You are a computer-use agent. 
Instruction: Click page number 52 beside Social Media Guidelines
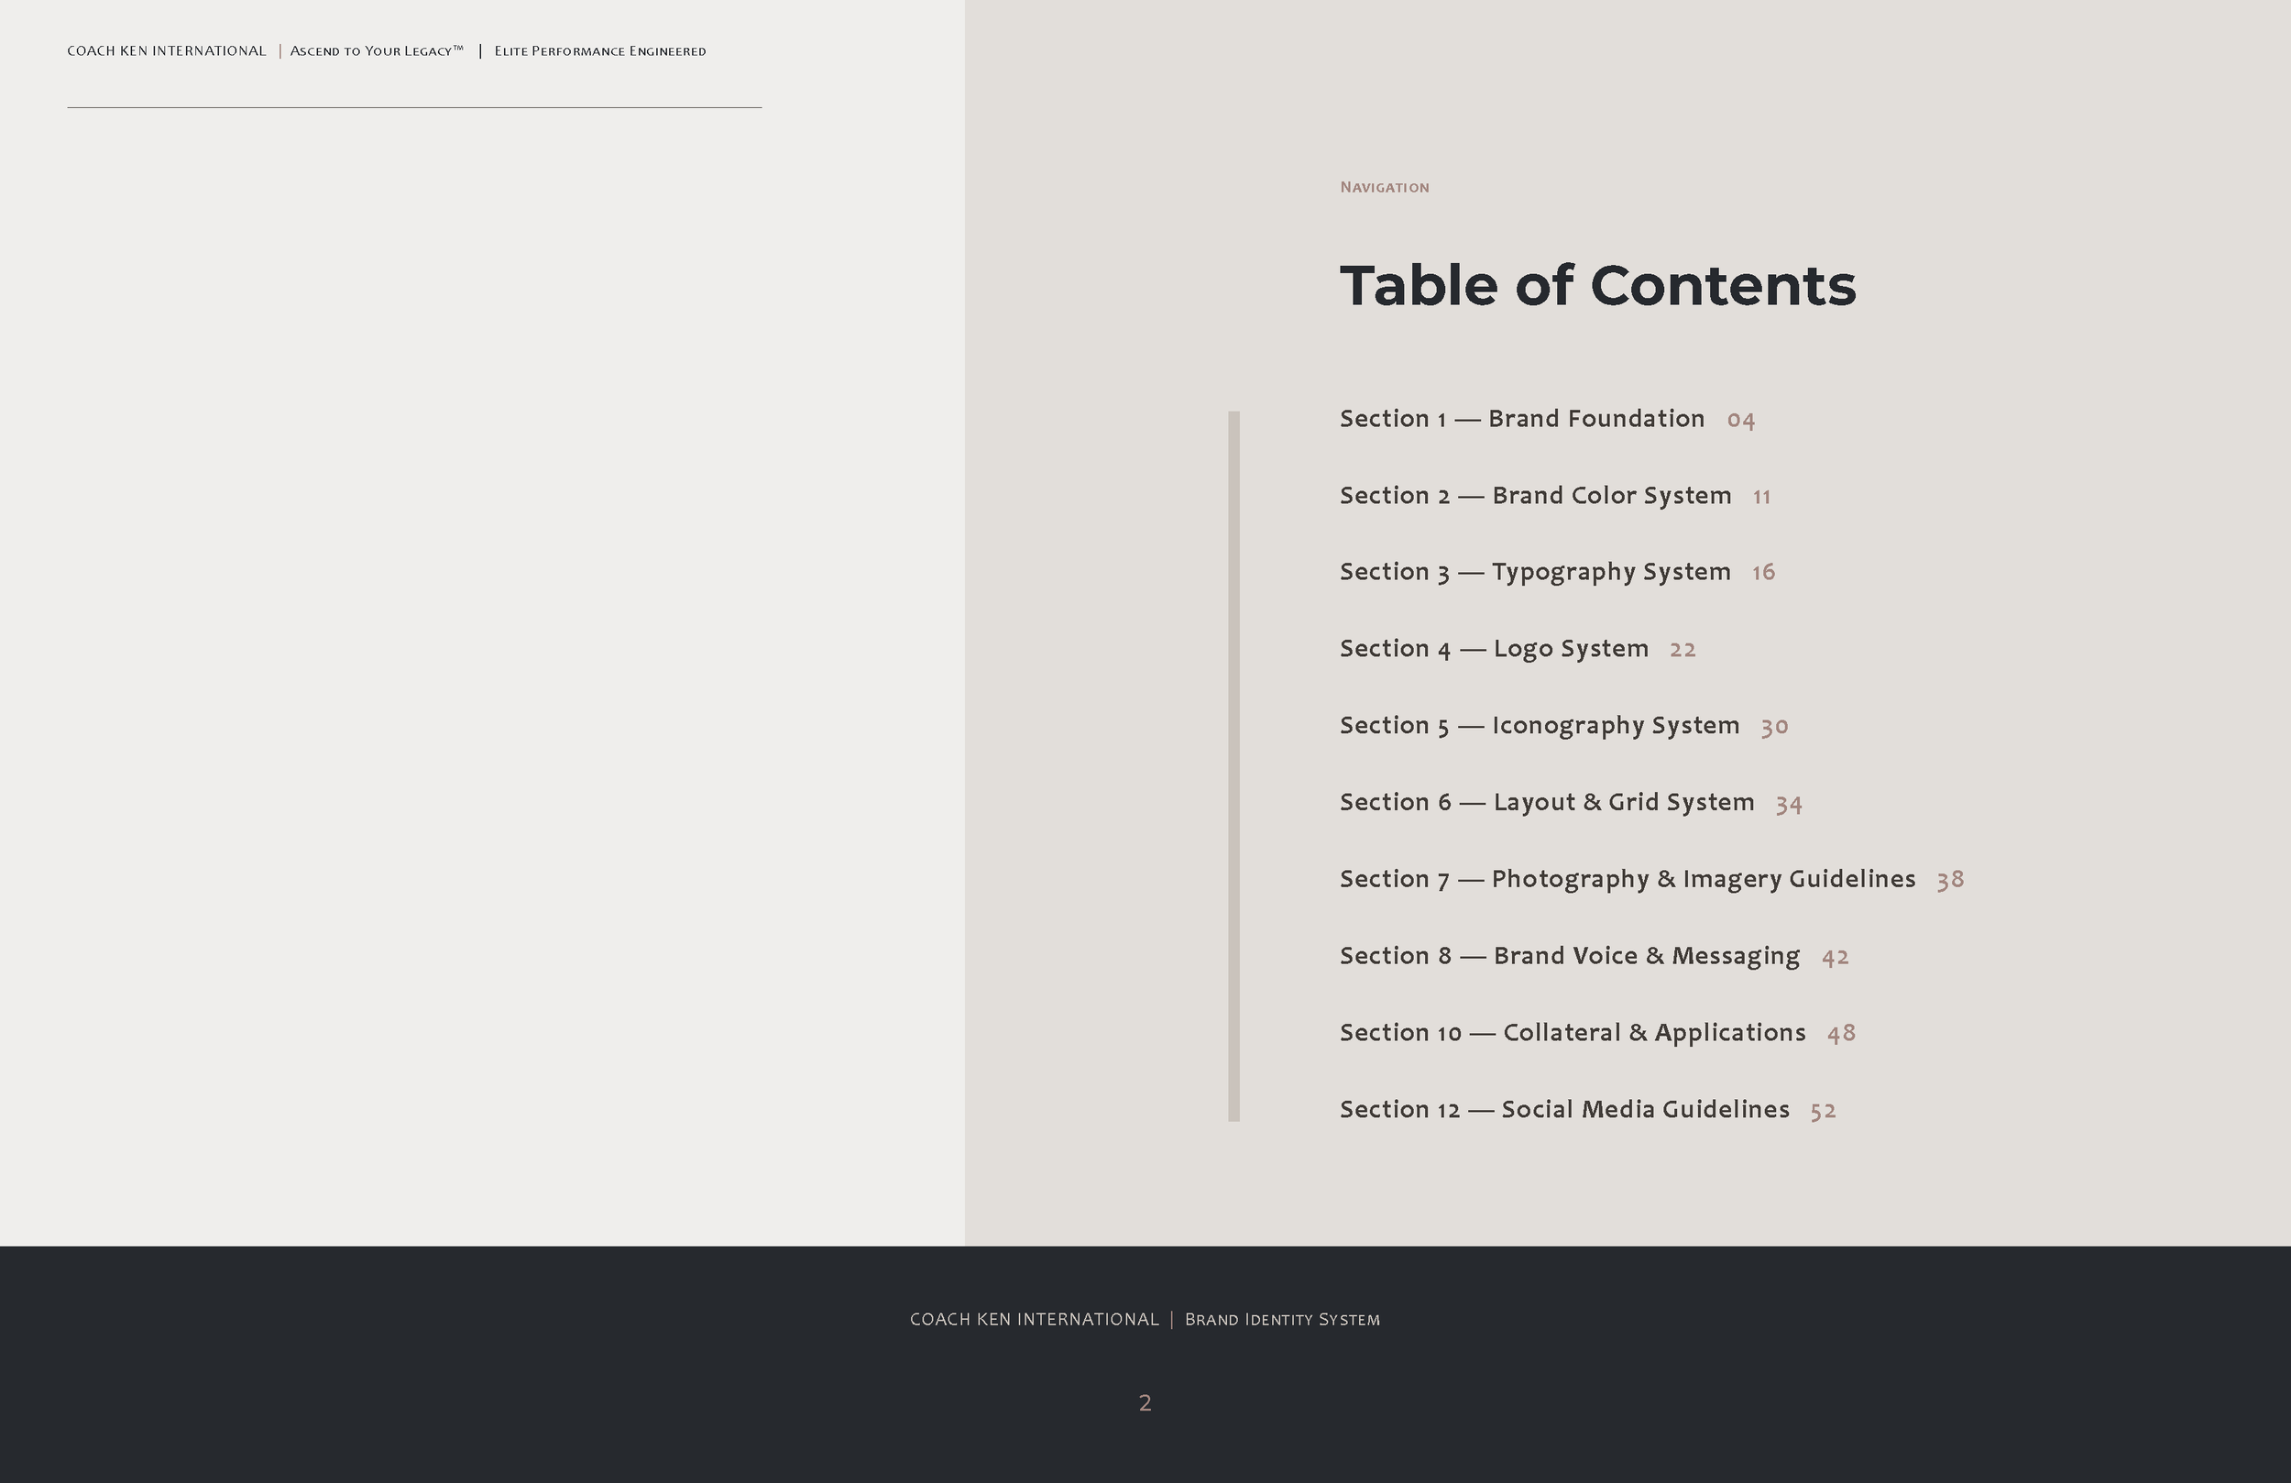1823,1111
